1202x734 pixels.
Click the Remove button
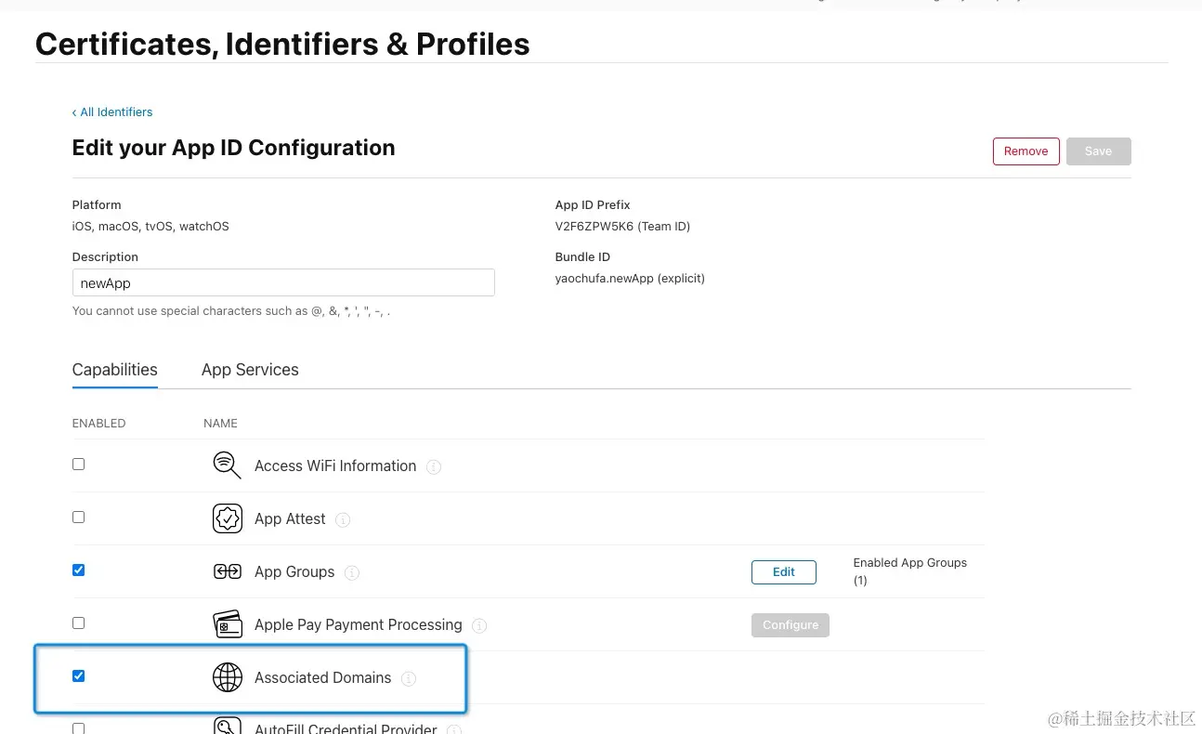coord(1026,151)
